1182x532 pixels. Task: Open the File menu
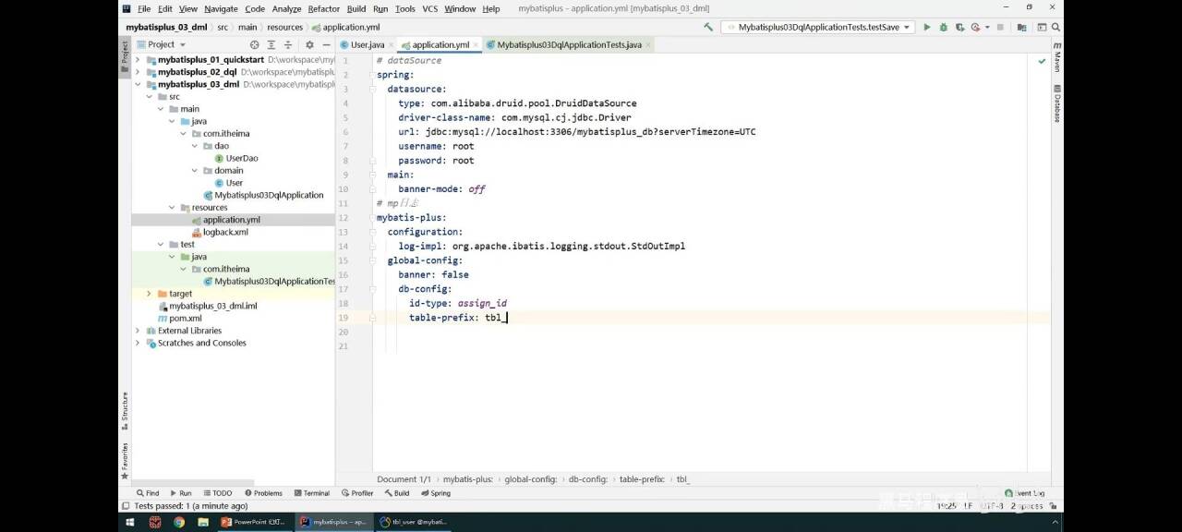pyautogui.click(x=144, y=8)
